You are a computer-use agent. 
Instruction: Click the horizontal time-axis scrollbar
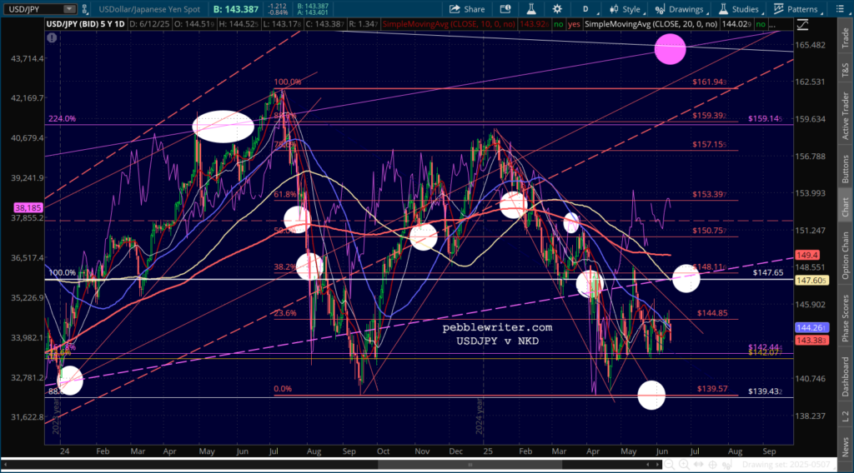pyautogui.click(x=470, y=465)
